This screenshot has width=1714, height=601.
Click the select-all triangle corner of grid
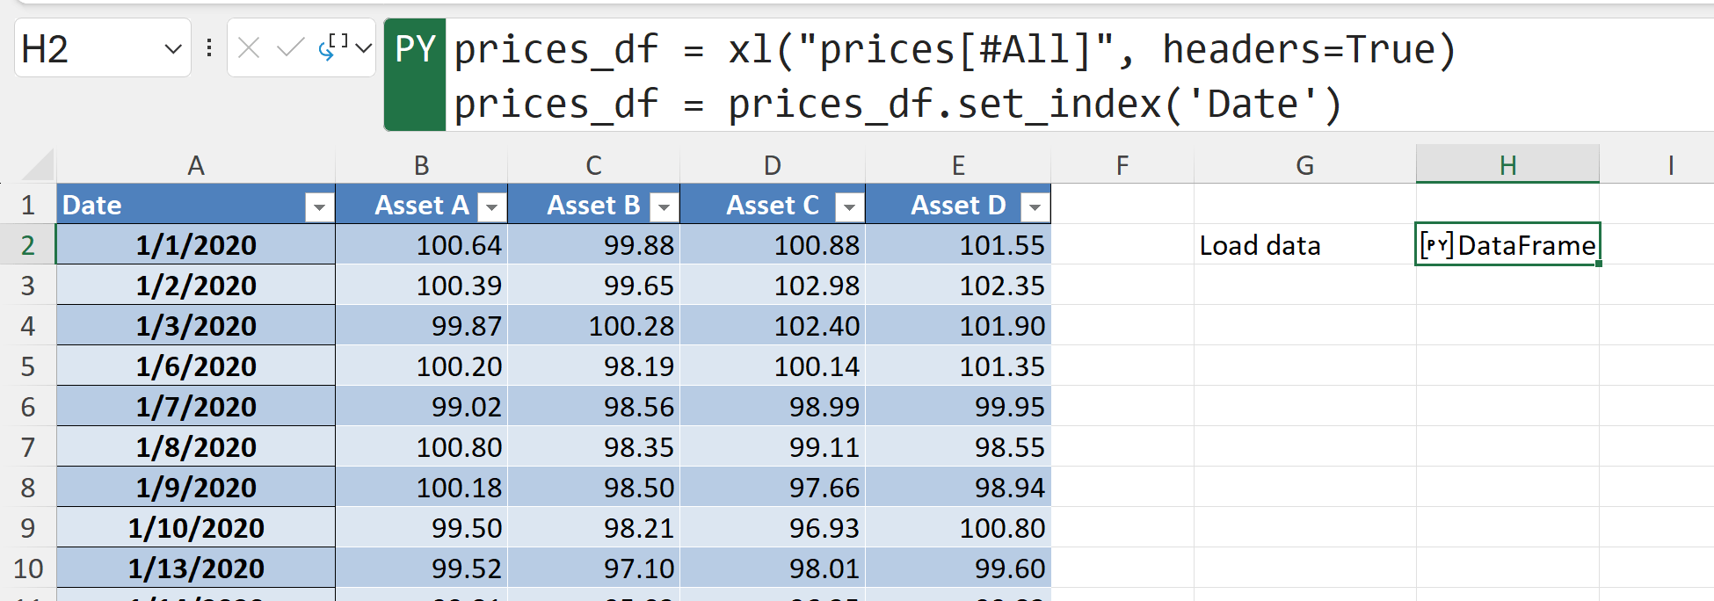(x=38, y=165)
